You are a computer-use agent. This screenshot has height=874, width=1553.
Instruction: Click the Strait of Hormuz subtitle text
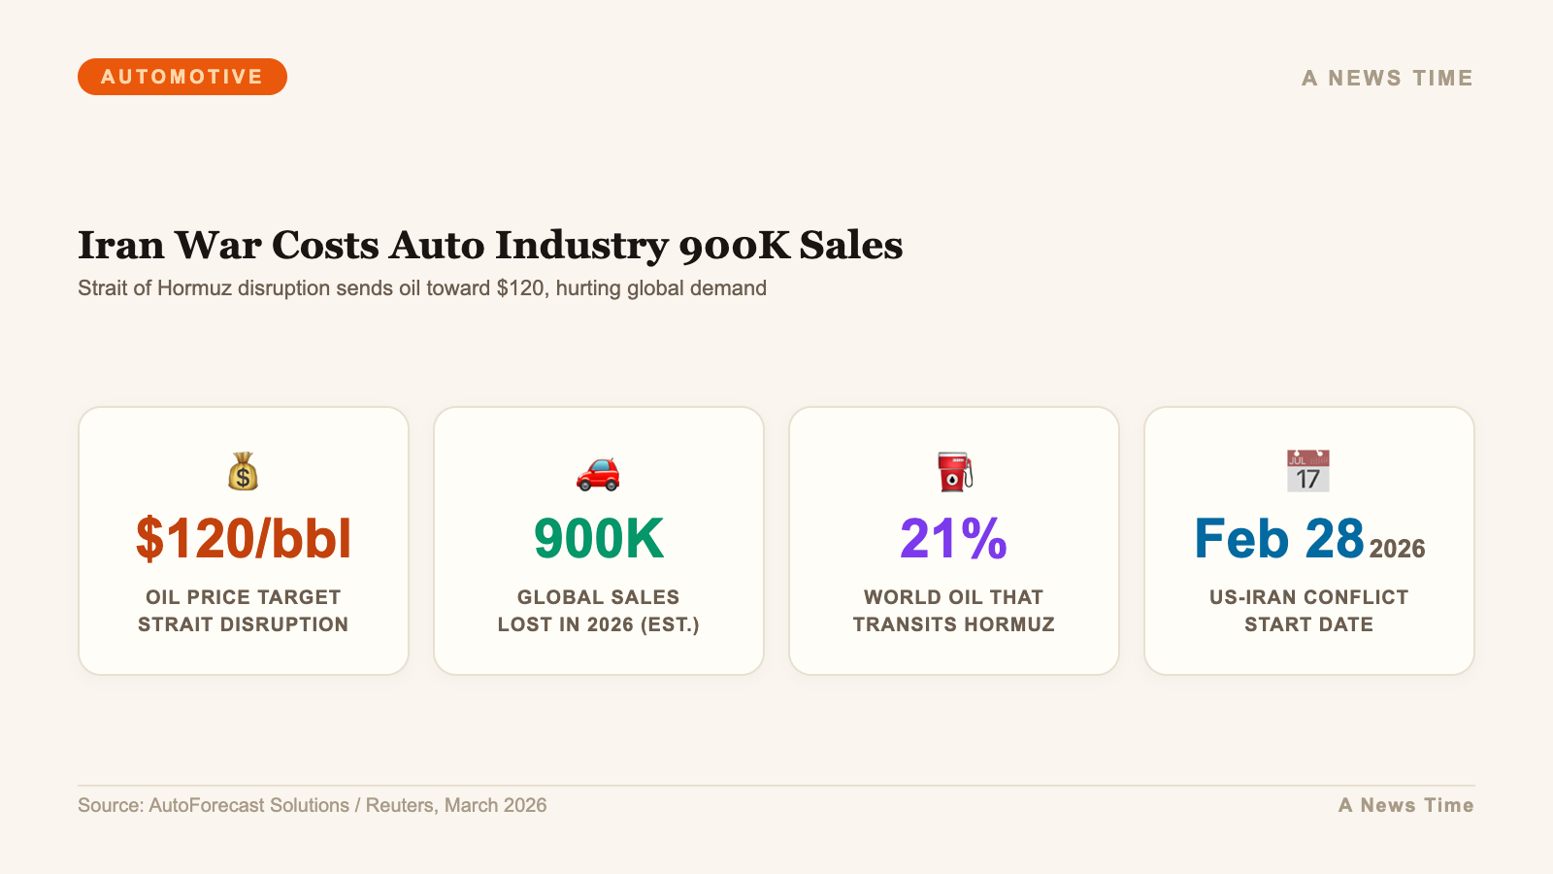pos(422,288)
